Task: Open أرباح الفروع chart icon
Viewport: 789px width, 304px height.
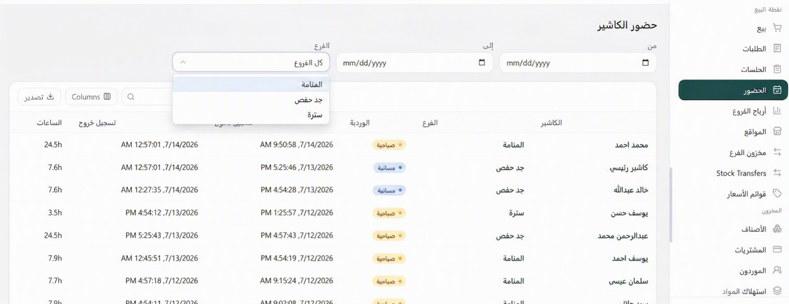Action: click(777, 111)
